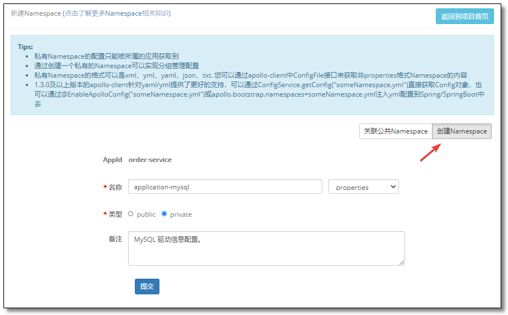This screenshot has height=315, width=508.
Task: Submit the form with 提交 button
Action: [x=147, y=287]
